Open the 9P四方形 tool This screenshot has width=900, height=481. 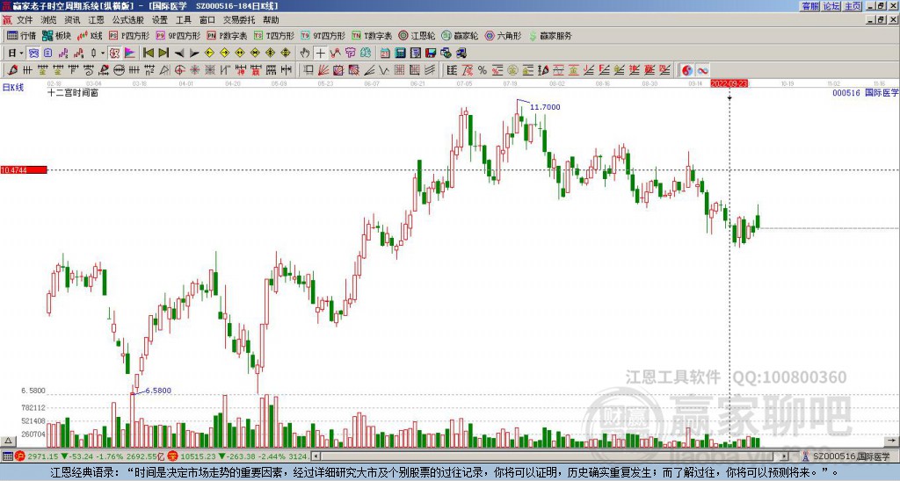click(x=178, y=35)
